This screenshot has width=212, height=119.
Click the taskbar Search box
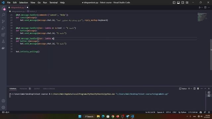(89, 116)
